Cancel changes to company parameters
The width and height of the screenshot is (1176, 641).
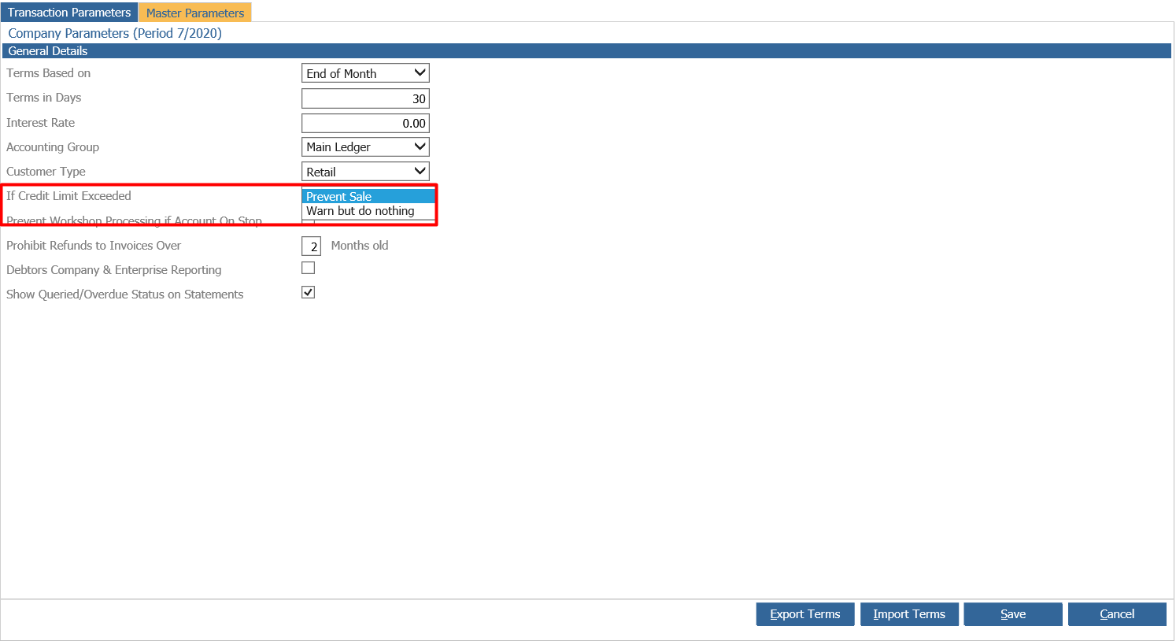click(1117, 613)
